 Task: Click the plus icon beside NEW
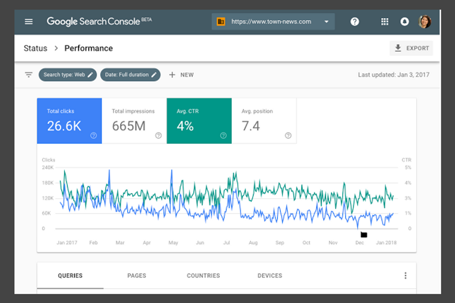point(172,75)
